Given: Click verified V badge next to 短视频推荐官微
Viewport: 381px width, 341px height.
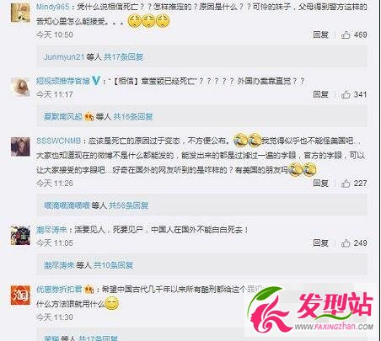Looking at the screenshot, I should [x=96, y=81].
